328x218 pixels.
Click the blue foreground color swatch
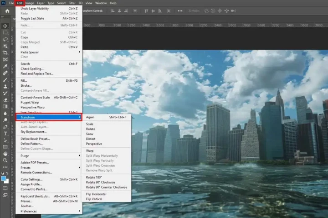4,178
